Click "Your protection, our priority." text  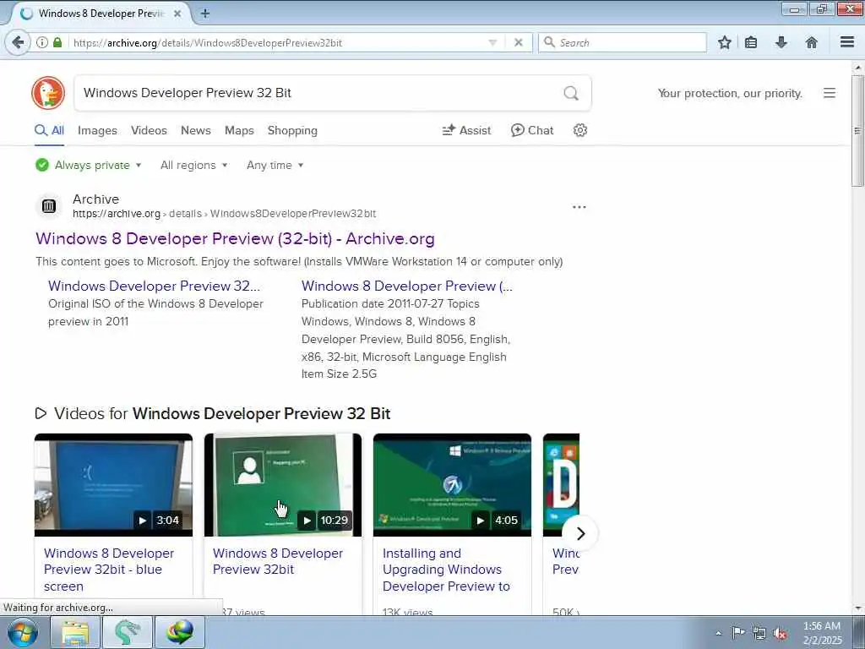(x=730, y=93)
